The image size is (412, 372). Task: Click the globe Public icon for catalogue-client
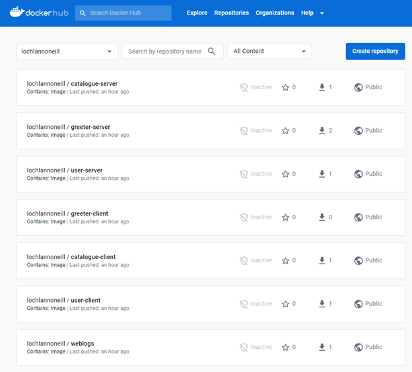(359, 260)
